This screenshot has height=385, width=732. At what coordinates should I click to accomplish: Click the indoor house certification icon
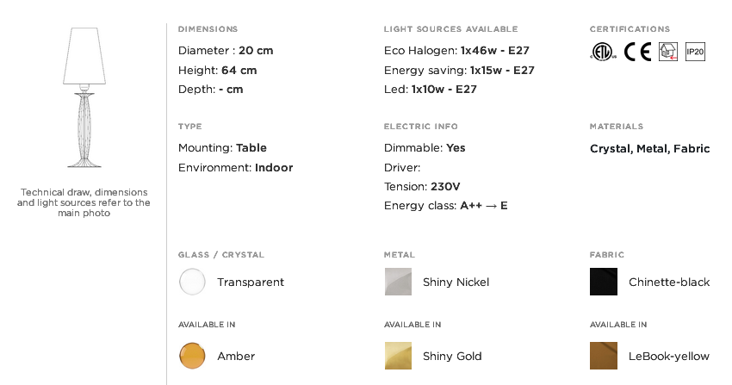click(668, 52)
